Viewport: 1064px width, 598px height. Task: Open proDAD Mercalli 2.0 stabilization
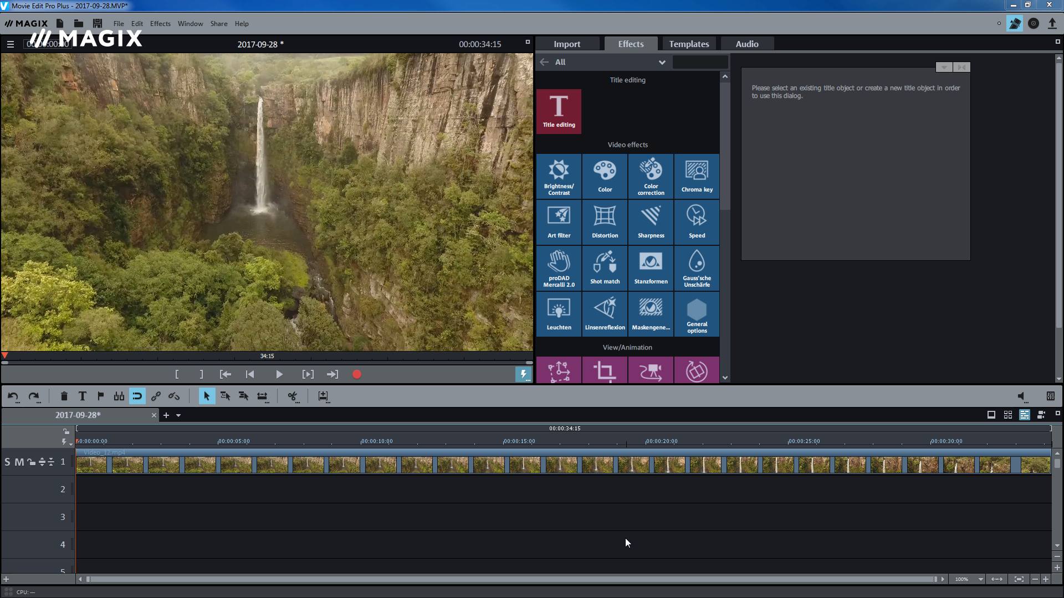point(558,267)
